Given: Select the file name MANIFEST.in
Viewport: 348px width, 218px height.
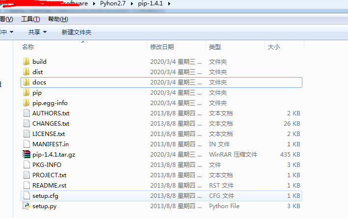Looking at the screenshot, I should (x=51, y=144).
